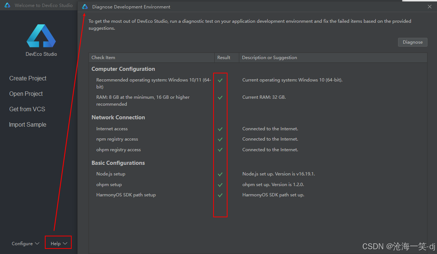Click the 'HarmonyOS SDK path setup' item

pyautogui.click(x=126, y=195)
